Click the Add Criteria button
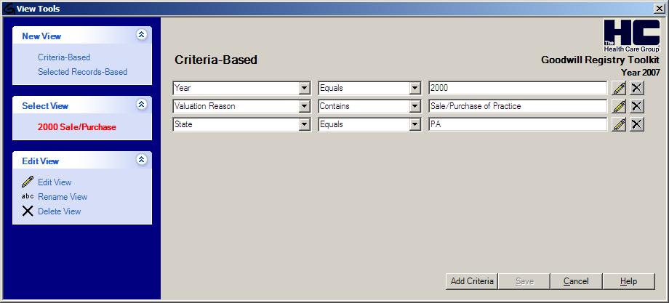The width and height of the screenshot is (669, 303). (x=472, y=281)
